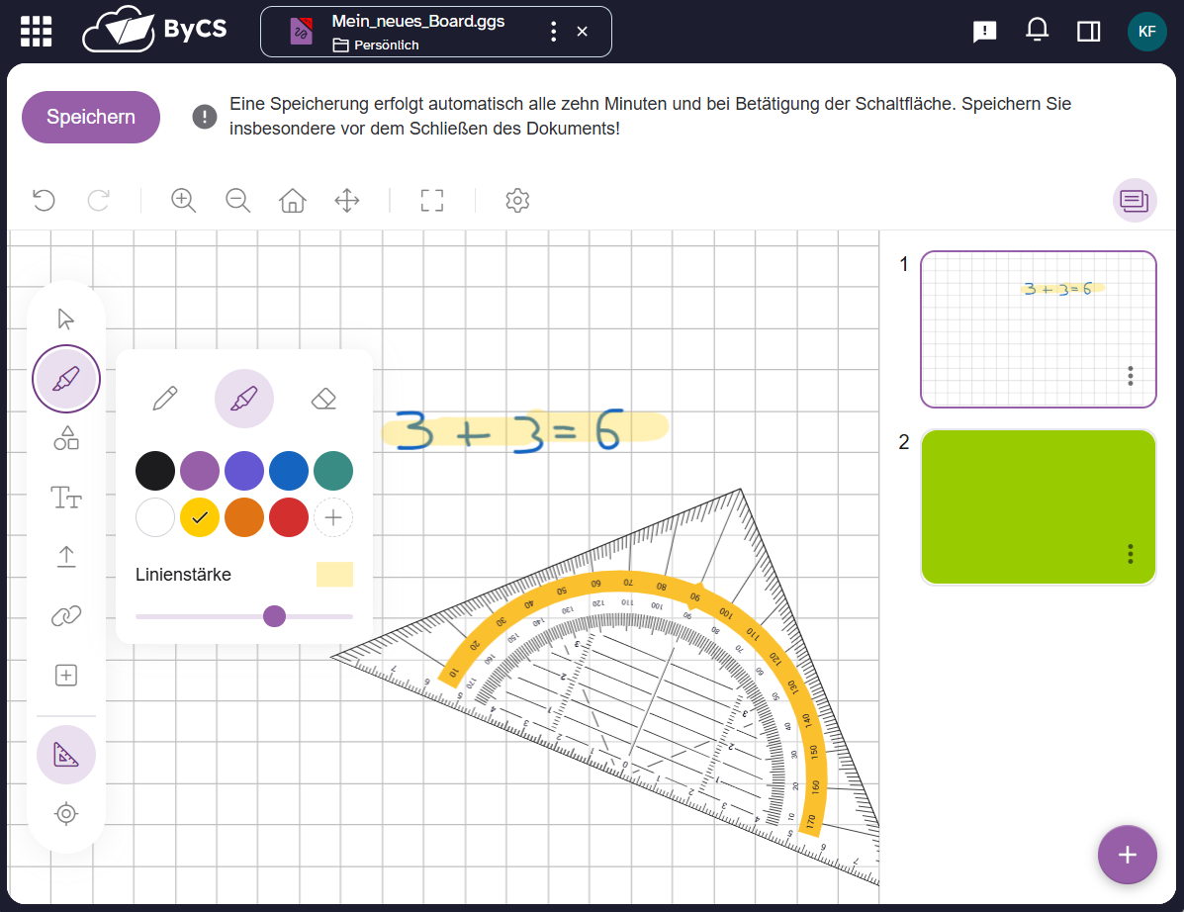
Task: Open page 1 three-dot menu
Action: (1131, 376)
